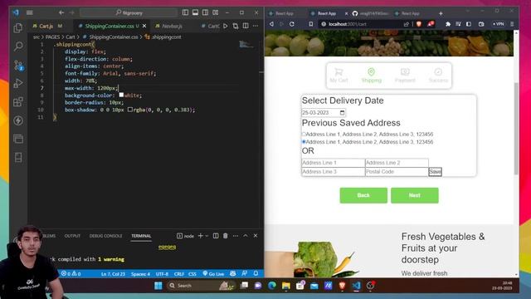This screenshot has width=531, height=299.
Task: Select the DEBUG CONSOLE panel tab
Action: (105, 236)
